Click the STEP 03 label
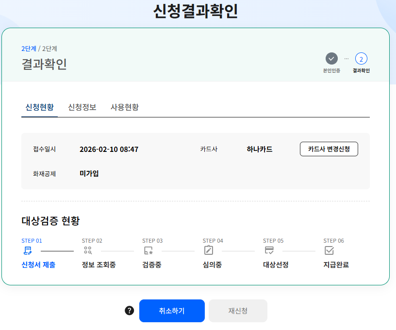 [152, 241]
